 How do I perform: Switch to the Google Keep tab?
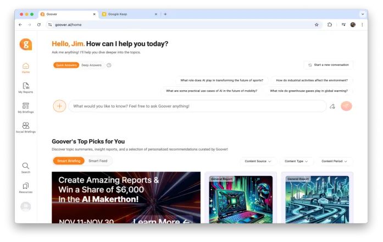(130, 14)
